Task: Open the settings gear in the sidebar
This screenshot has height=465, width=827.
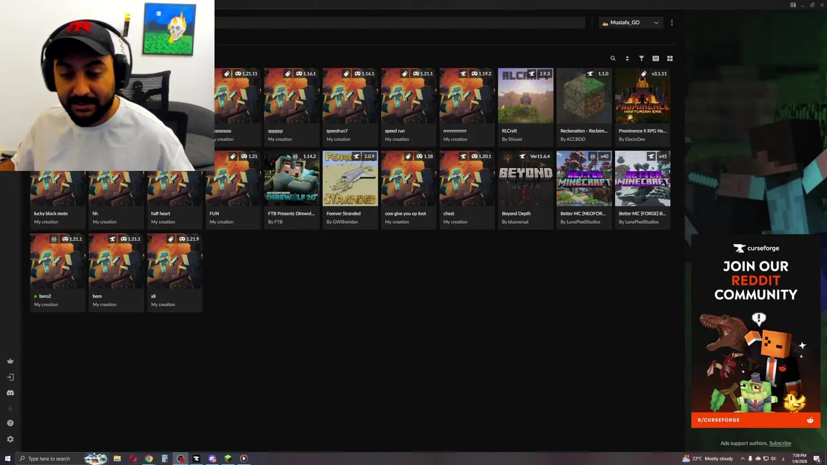Action: (x=10, y=439)
